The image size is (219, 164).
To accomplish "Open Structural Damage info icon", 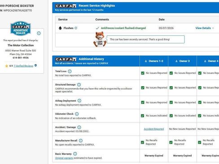I will tap(79, 85).
